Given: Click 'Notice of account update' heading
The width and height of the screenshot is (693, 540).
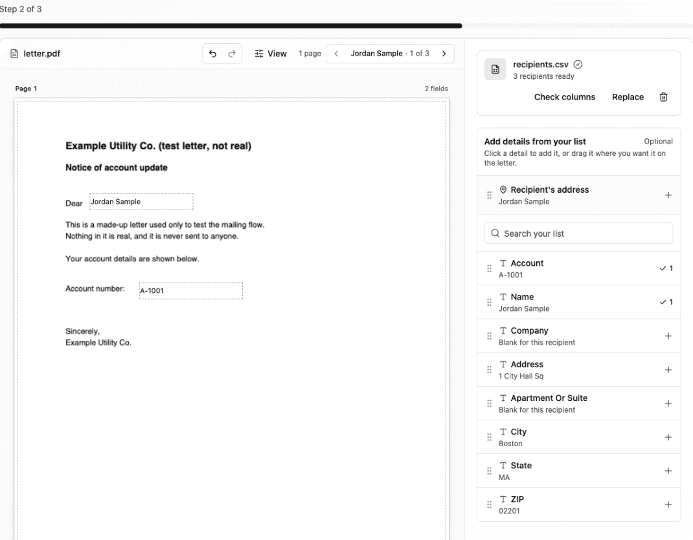Looking at the screenshot, I should coord(116,167).
